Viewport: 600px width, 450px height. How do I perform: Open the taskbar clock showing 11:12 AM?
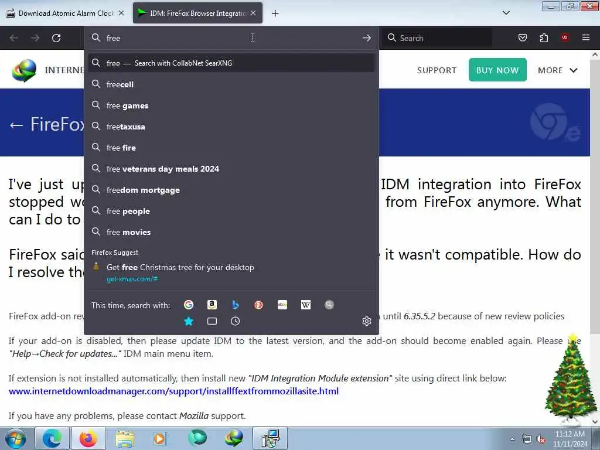[570, 438]
